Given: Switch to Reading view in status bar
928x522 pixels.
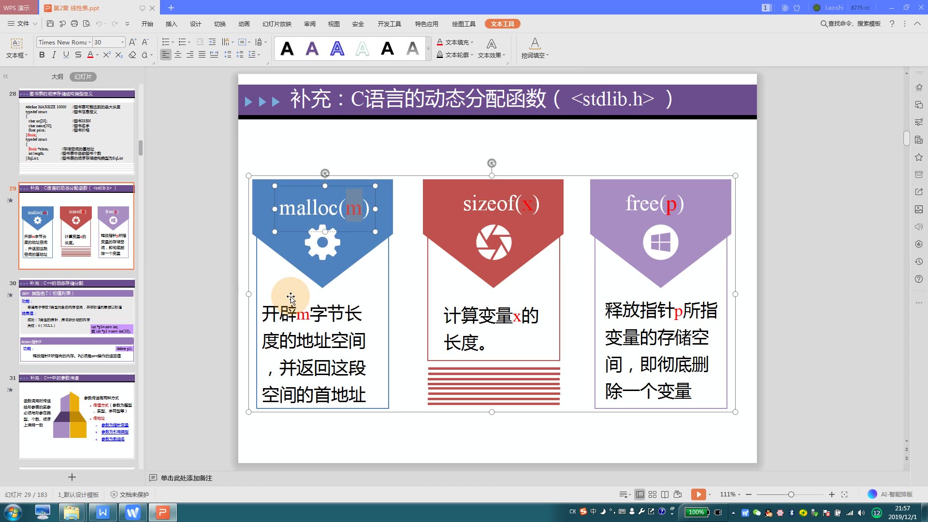Looking at the screenshot, I should tap(665, 494).
